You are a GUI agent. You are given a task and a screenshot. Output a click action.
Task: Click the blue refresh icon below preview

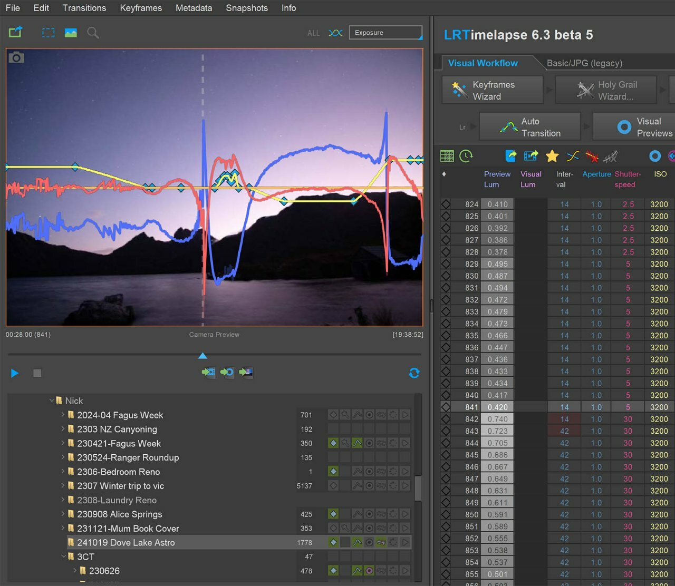414,373
